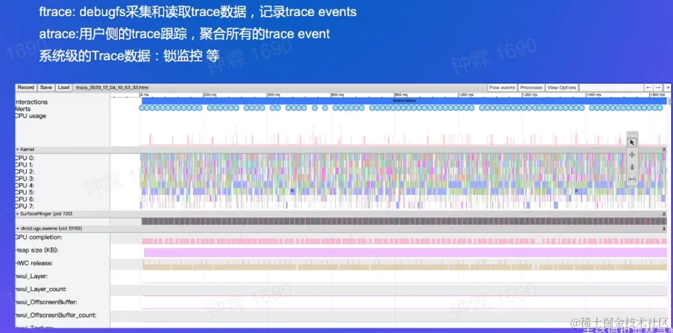Click the 200 ms mark on time ruler
673x333 pixels.
210,95
